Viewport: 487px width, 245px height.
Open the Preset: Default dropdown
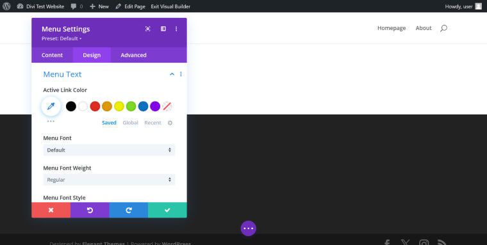(62, 38)
